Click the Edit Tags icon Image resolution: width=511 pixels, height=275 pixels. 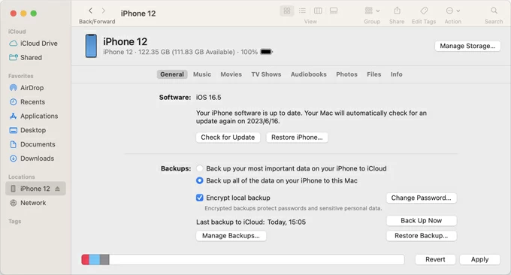pos(424,11)
